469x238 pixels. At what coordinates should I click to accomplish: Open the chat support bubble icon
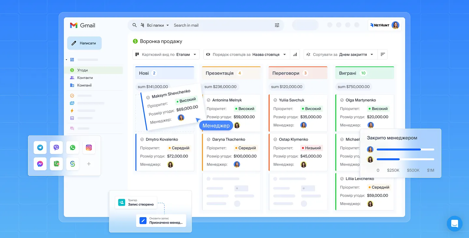454,224
